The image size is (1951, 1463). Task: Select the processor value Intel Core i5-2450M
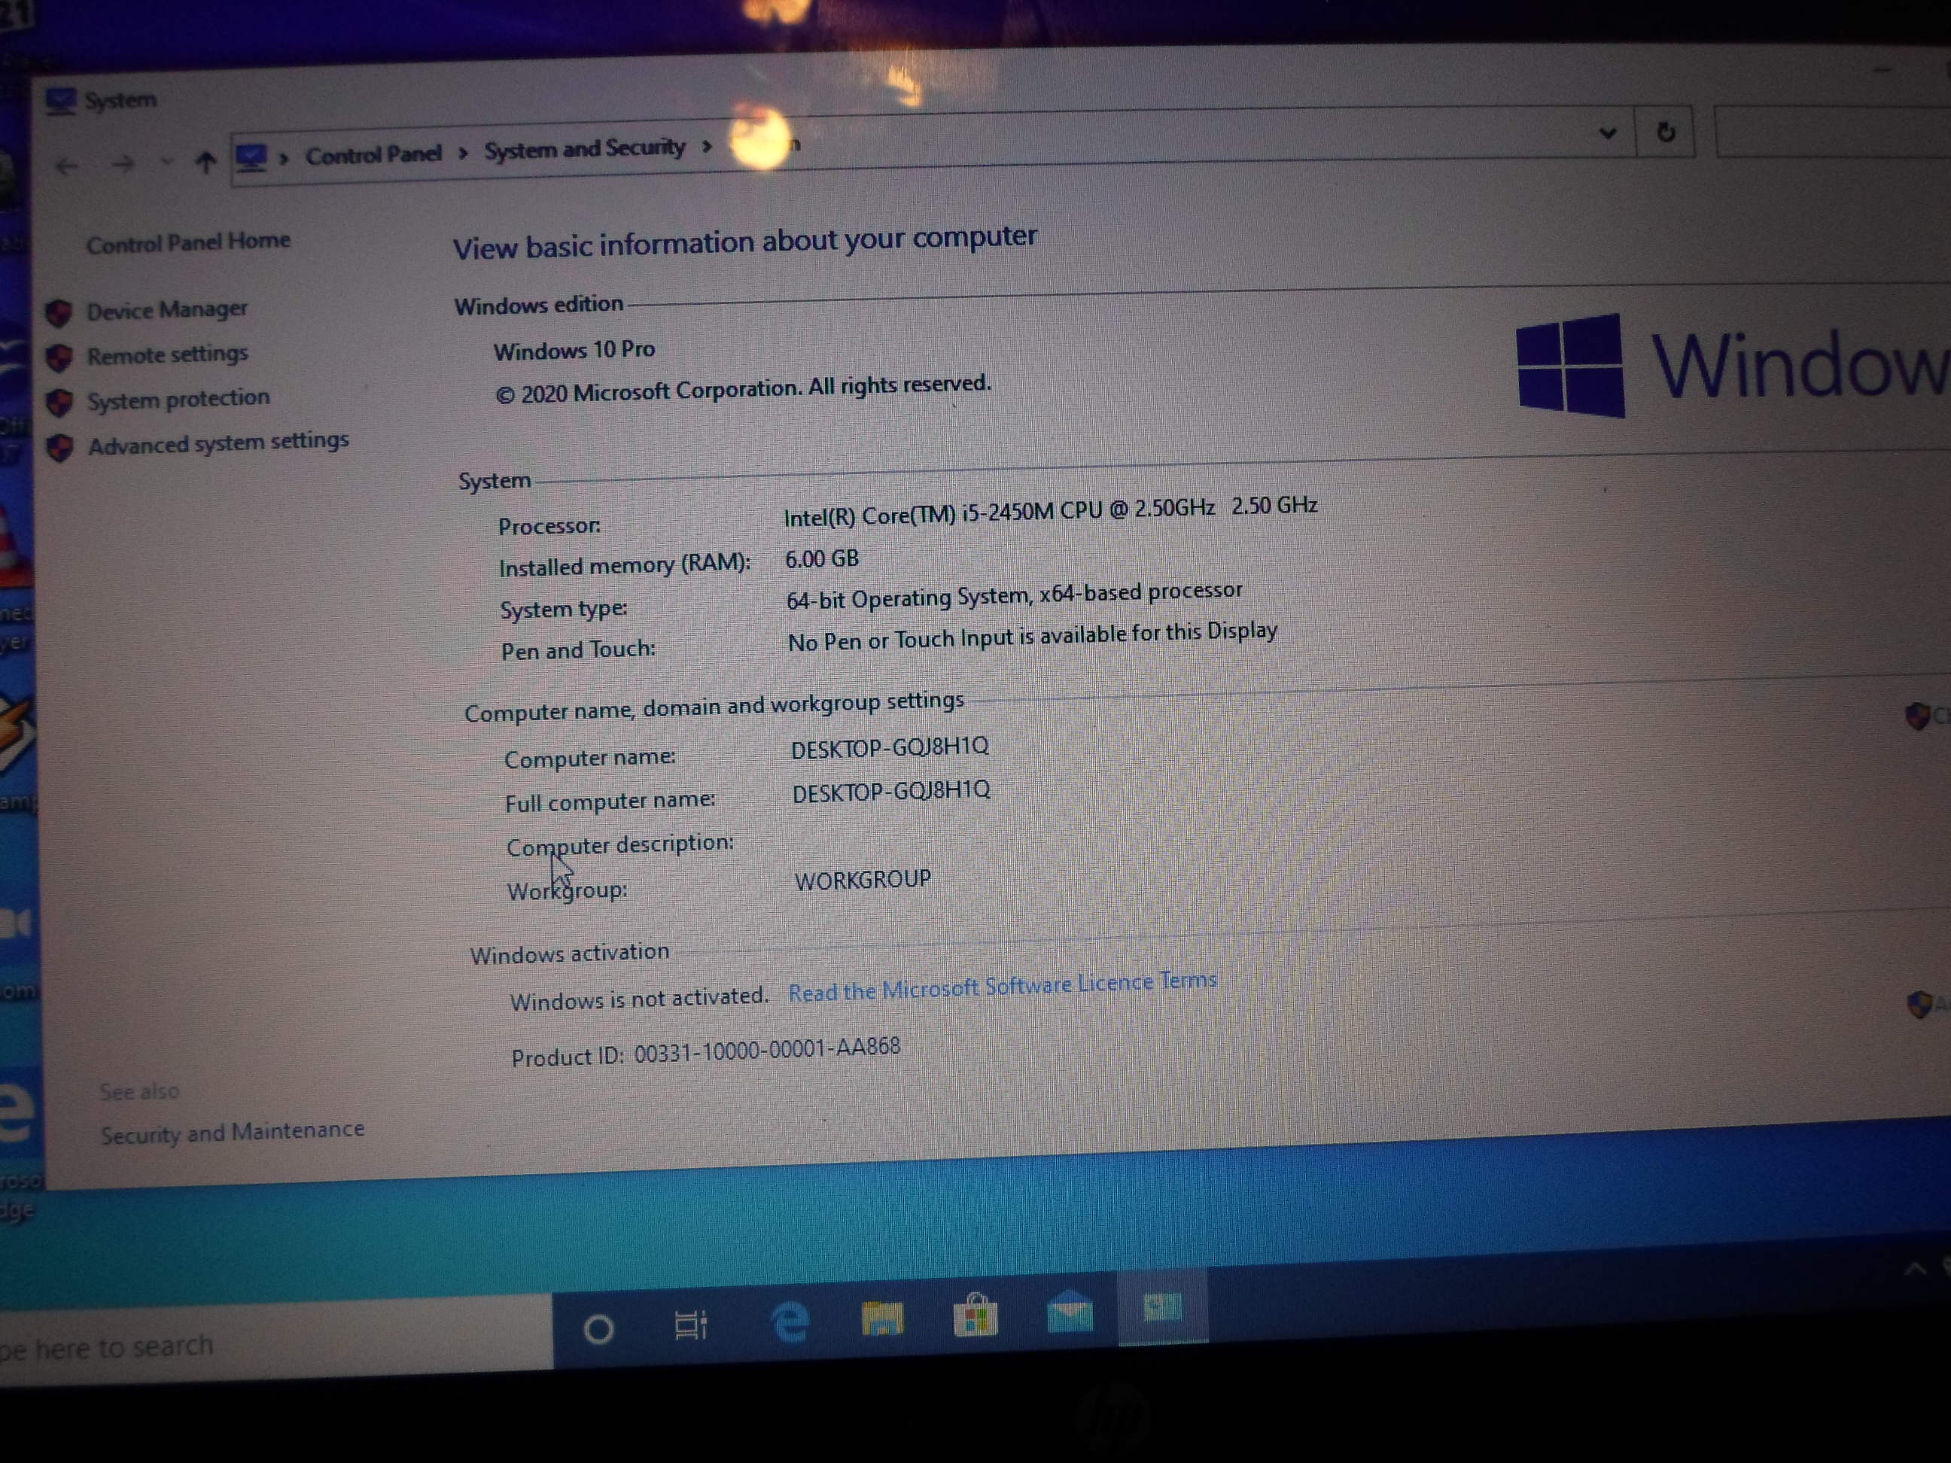click(1051, 510)
